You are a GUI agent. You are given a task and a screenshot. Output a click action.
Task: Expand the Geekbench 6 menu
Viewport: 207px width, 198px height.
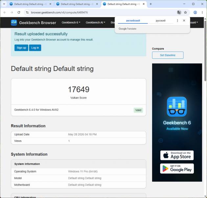[71, 22]
